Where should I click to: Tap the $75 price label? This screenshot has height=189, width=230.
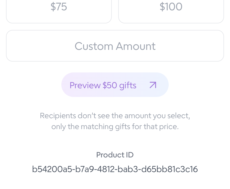point(59,7)
